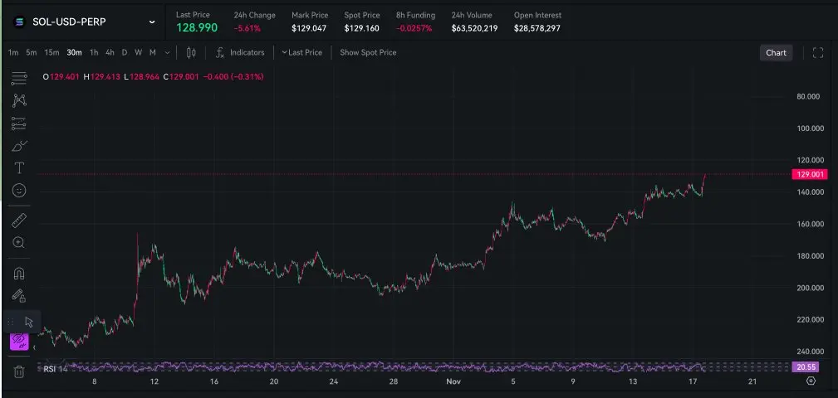The width and height of the screenshot is (838, 398).
Task: Select the Text annotation tool
Action: (x=19, y=168)
